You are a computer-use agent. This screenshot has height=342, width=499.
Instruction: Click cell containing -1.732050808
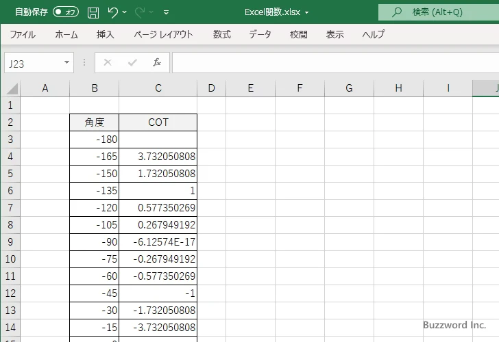[158, 311]
